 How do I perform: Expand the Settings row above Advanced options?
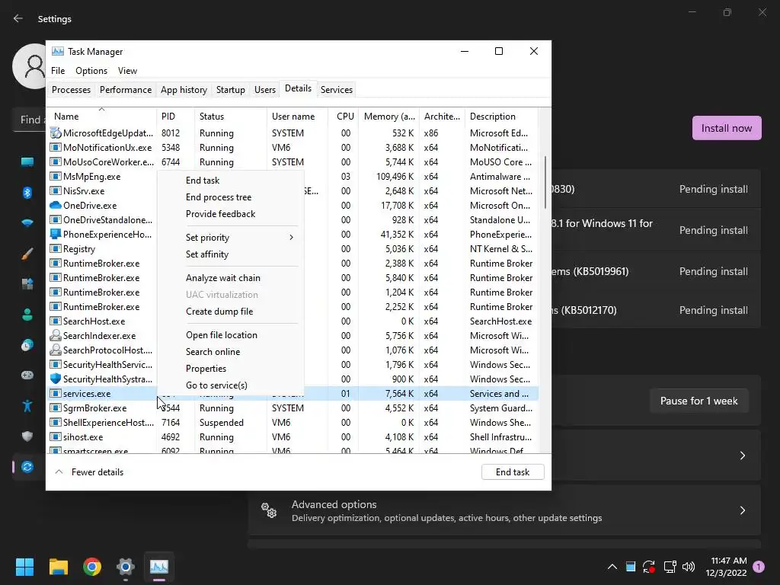(656, 456)
